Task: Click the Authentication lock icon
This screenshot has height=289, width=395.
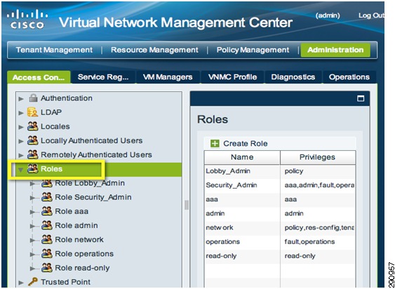Action: (33, 98)
